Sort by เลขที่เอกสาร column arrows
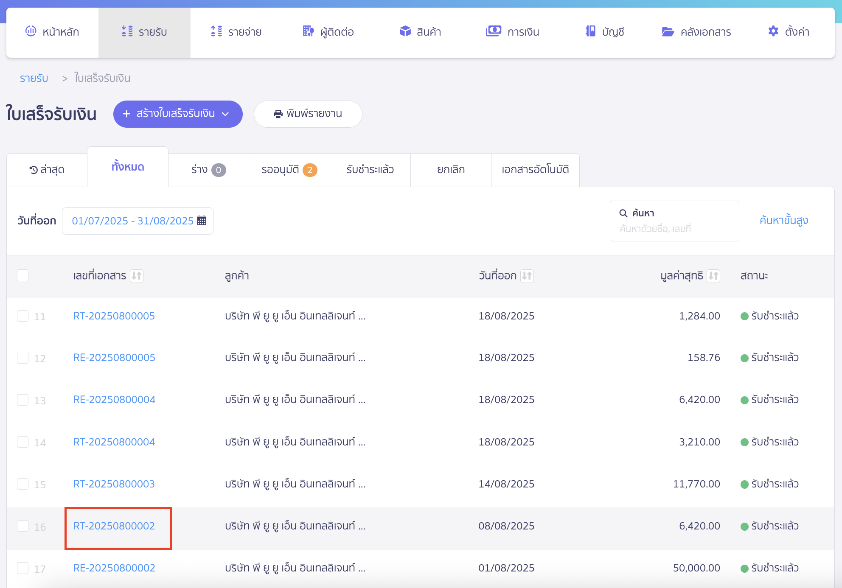This screenshot has width=842, height=588. (137, 276)
